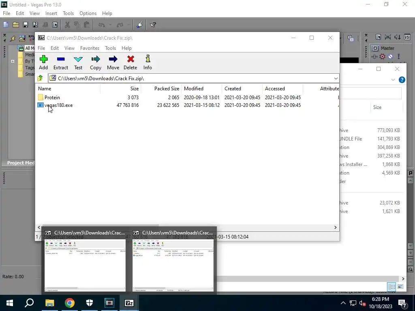Viewport: 415px width, 311px height.
Task: Select the 773,093 KB file row in Explorer
Action: (372, 130)
